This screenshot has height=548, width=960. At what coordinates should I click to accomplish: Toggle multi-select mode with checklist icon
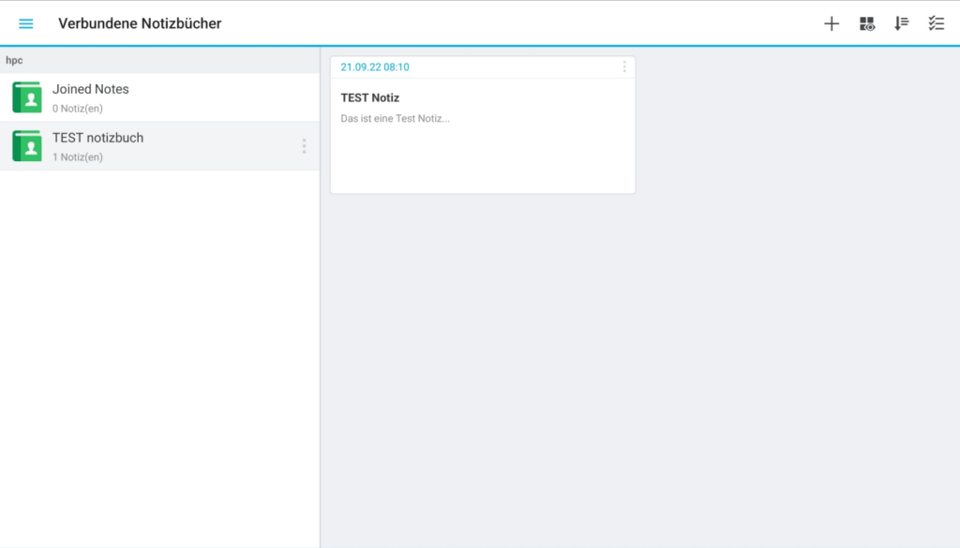(936, 23)
